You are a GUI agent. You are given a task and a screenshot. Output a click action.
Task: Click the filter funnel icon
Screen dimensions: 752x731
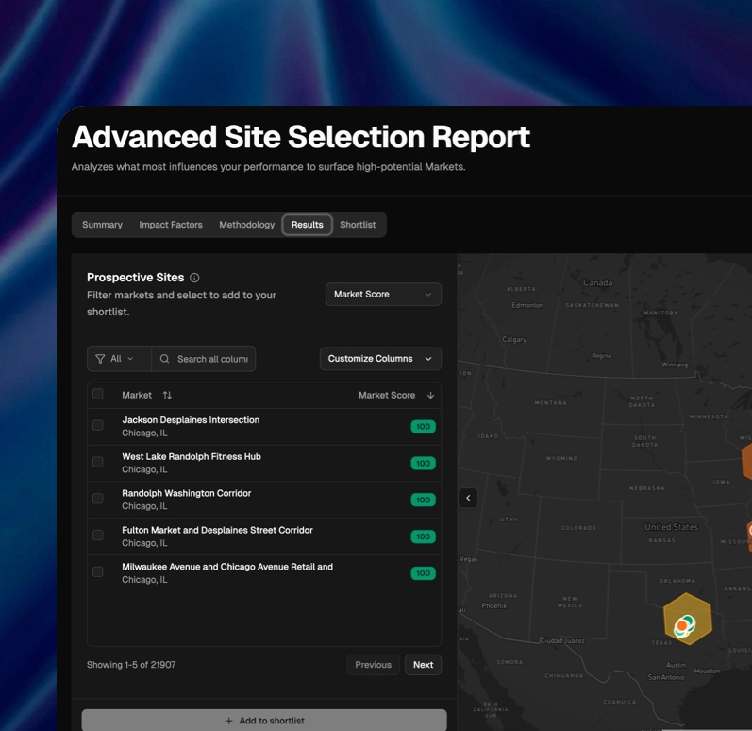[x=100, y=359]
